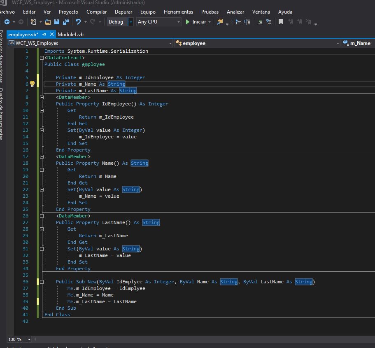The width and height of the screenshot is (375, 348).
Task: Collapse the Get block on line 10
Action: click(42, 110)
